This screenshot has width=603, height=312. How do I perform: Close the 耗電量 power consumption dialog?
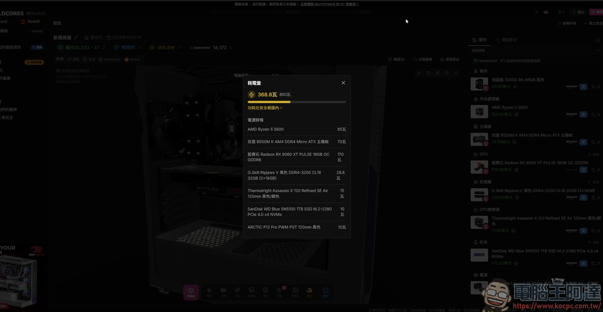click(x=343, y=83)
